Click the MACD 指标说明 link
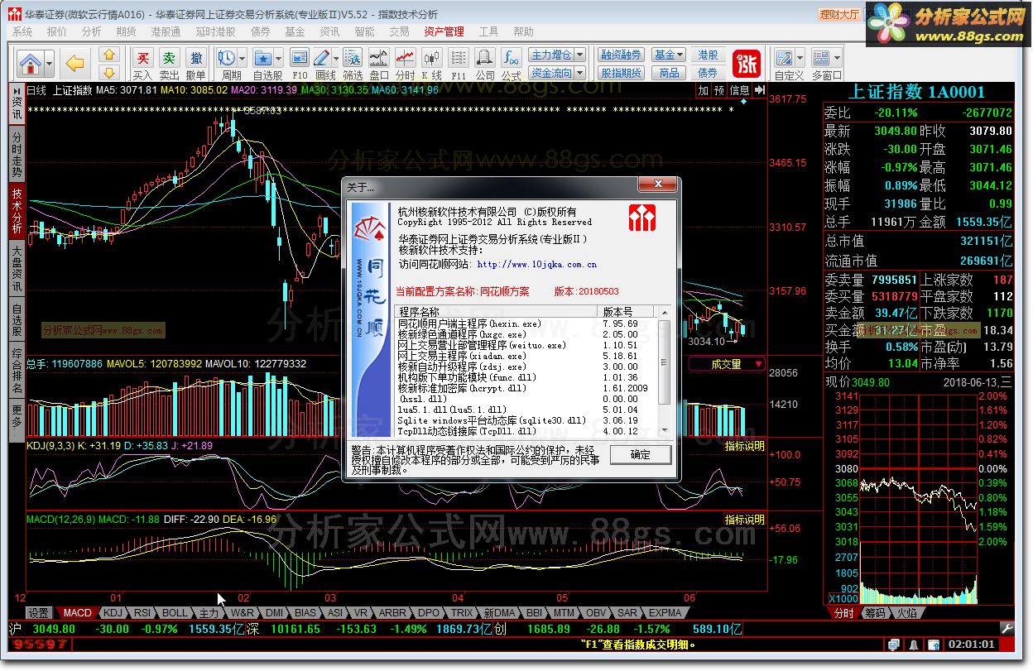 (x=745, y=520)
